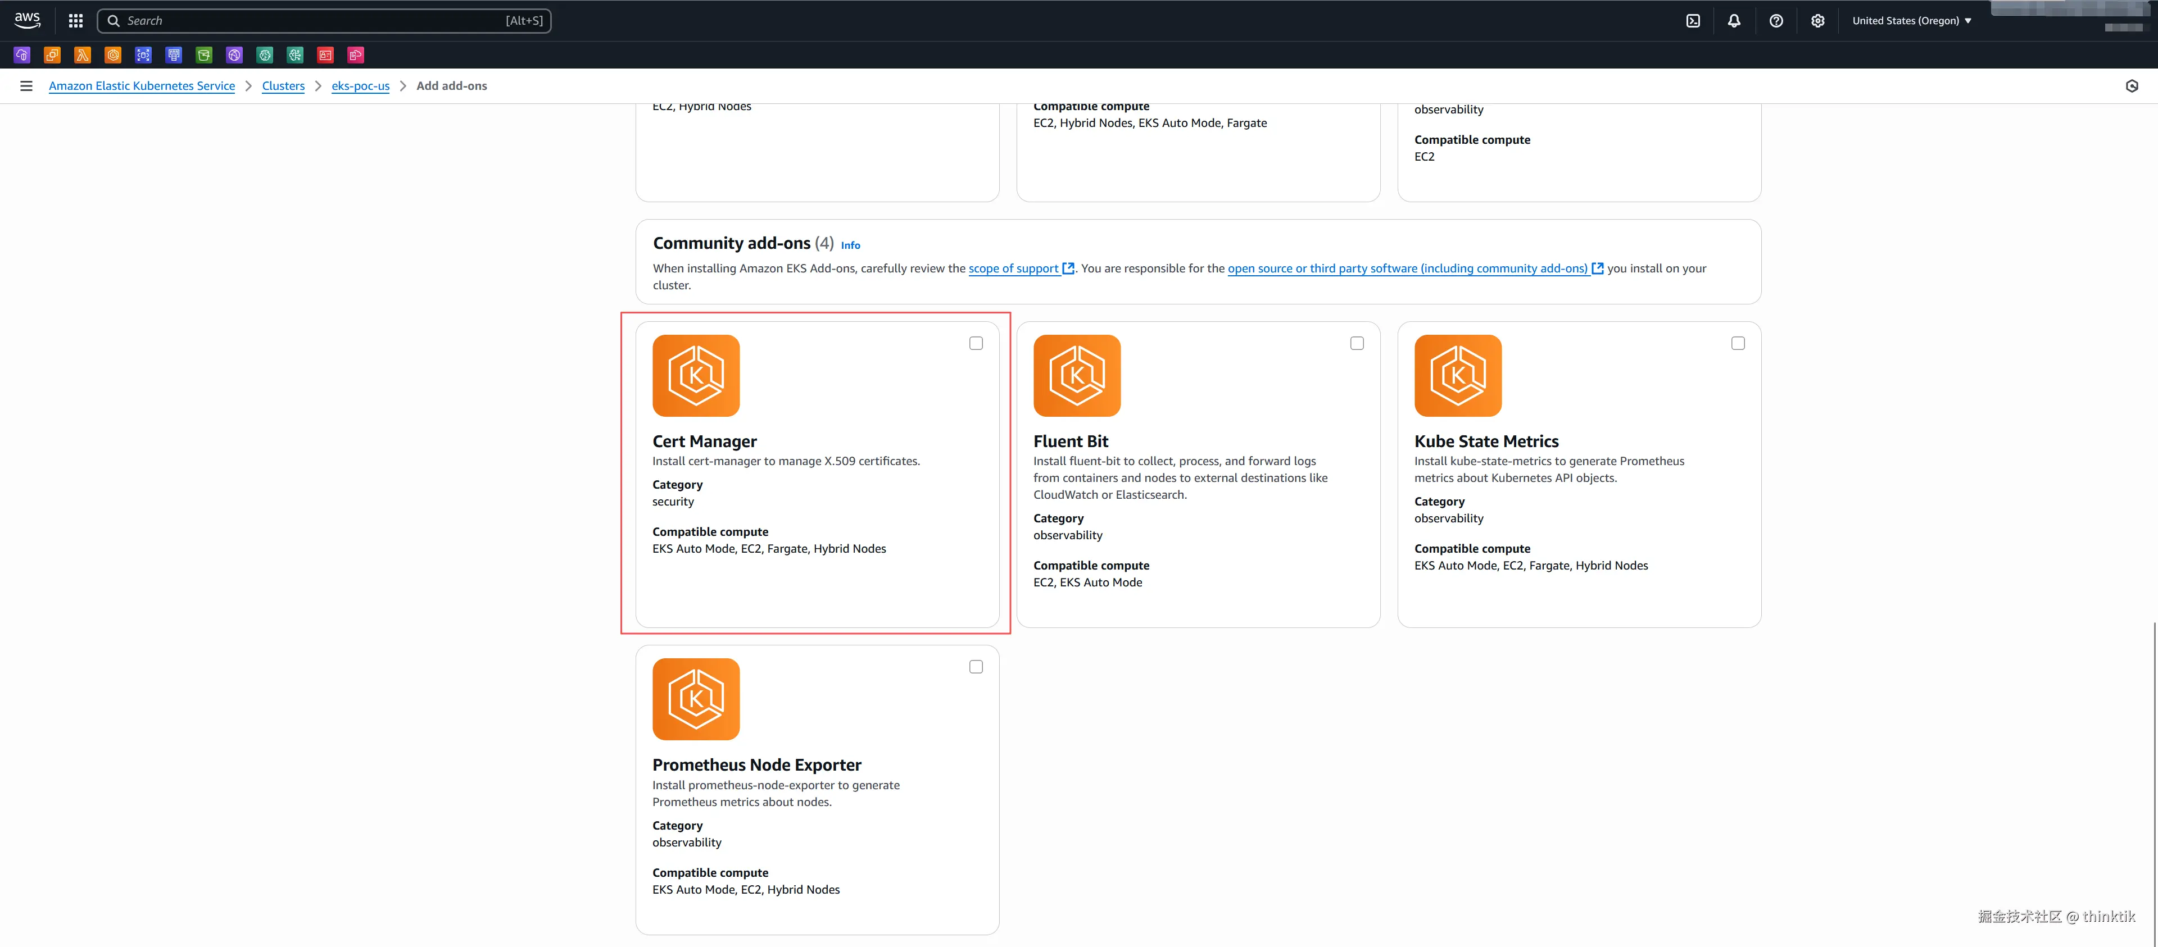Click the Prometheus Node Exporter description text
The height and width of the screenshot is (947, 2158).
[x=776, y=794]
